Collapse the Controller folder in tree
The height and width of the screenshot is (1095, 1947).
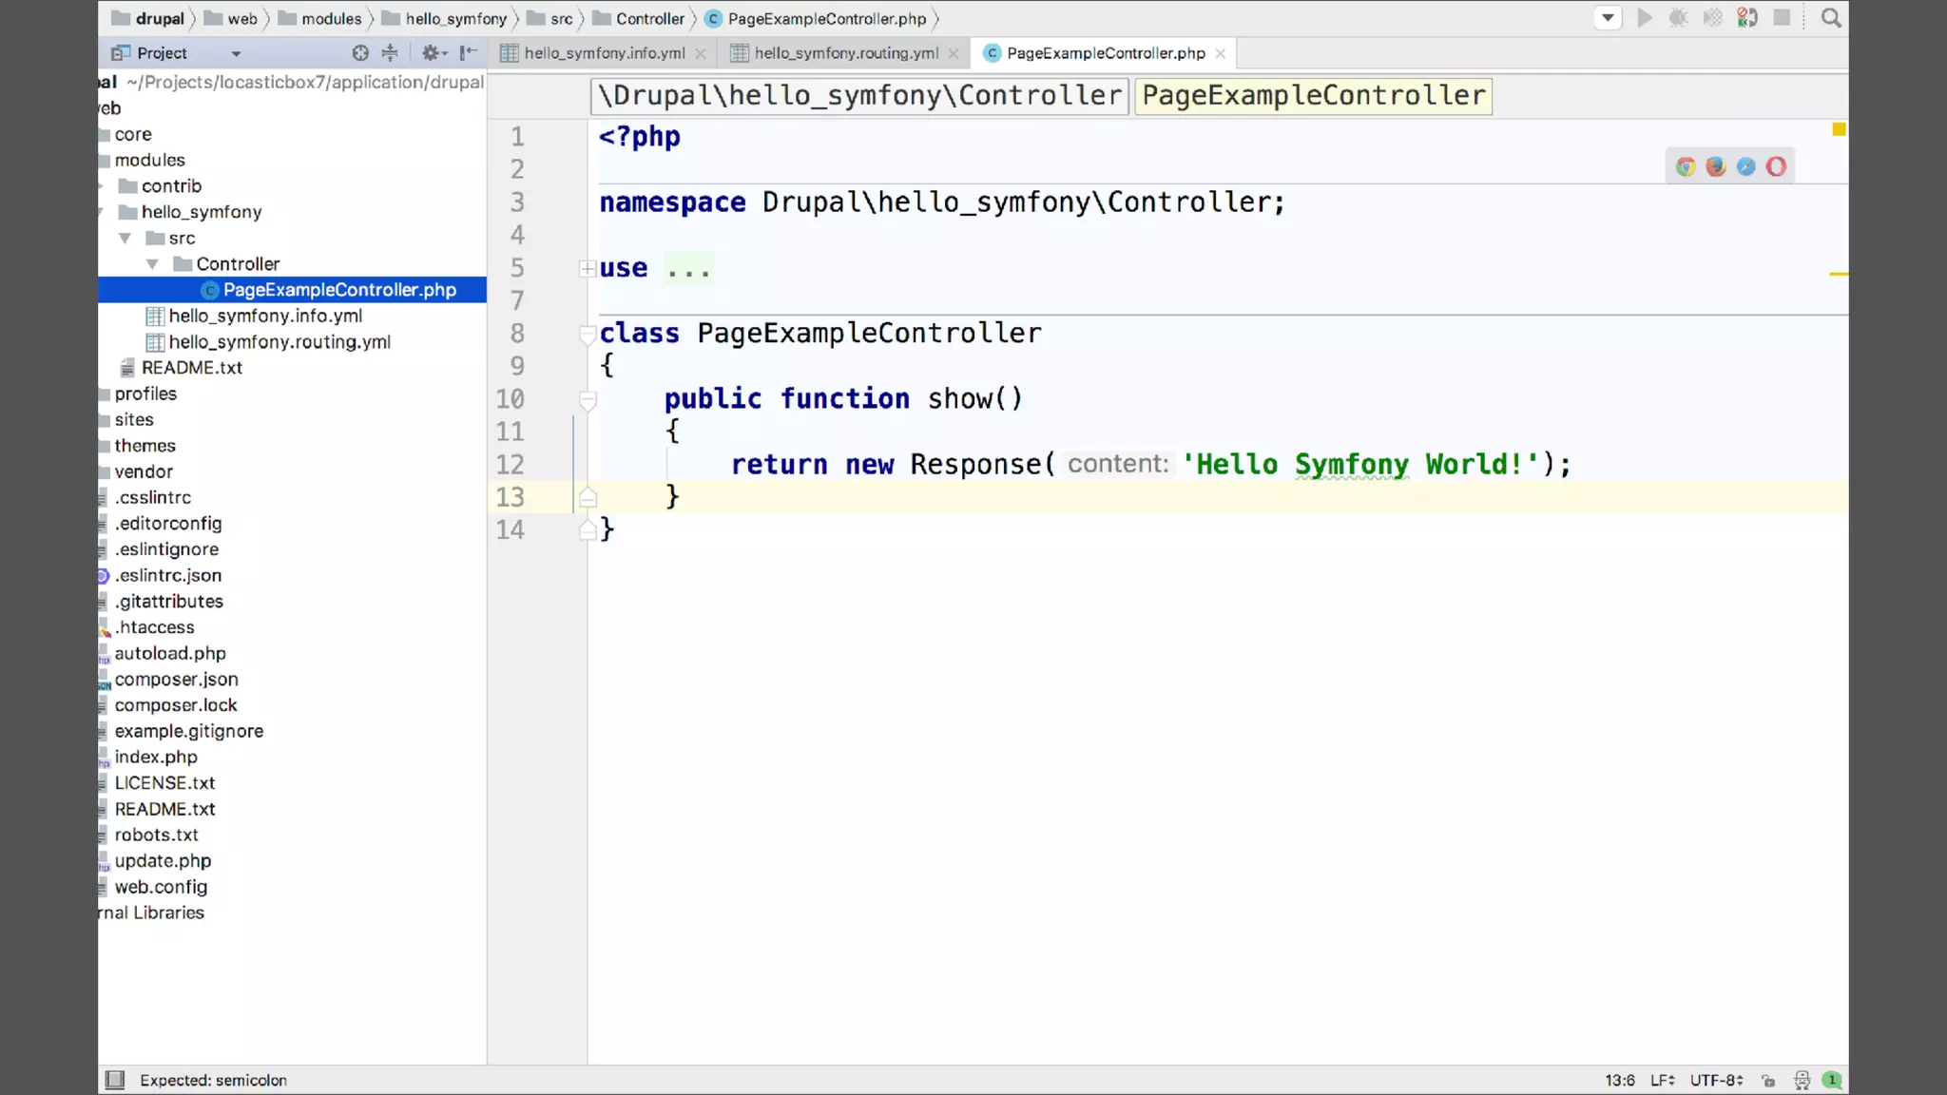[x=152, y=264]
